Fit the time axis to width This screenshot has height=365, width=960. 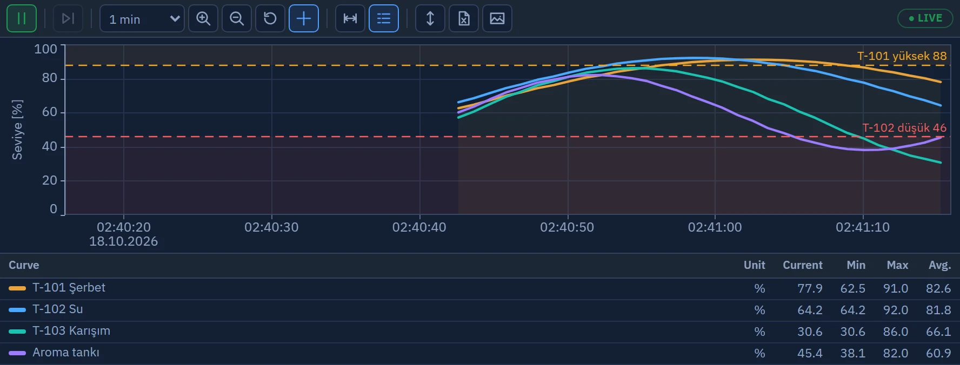point(350,18)
